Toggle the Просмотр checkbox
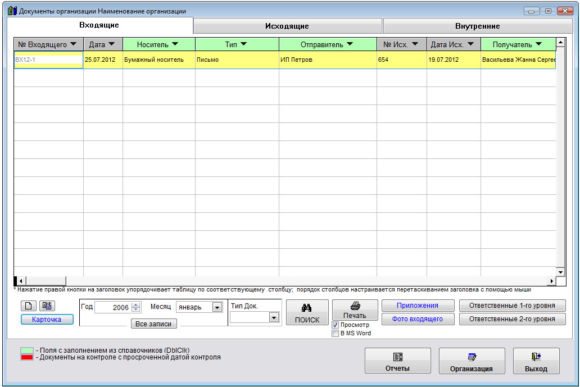580x387 pixels. click(x=336, y=325)
